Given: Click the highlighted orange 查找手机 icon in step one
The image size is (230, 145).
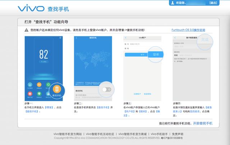Looking at the screenshot, I should coord(57,89).
